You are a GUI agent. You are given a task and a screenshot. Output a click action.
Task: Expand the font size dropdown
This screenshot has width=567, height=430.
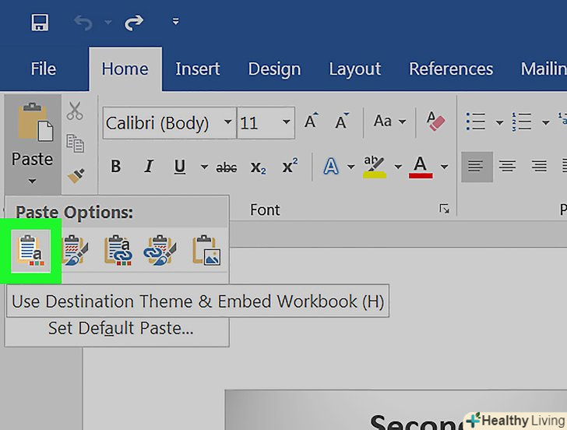coord(287,122)
